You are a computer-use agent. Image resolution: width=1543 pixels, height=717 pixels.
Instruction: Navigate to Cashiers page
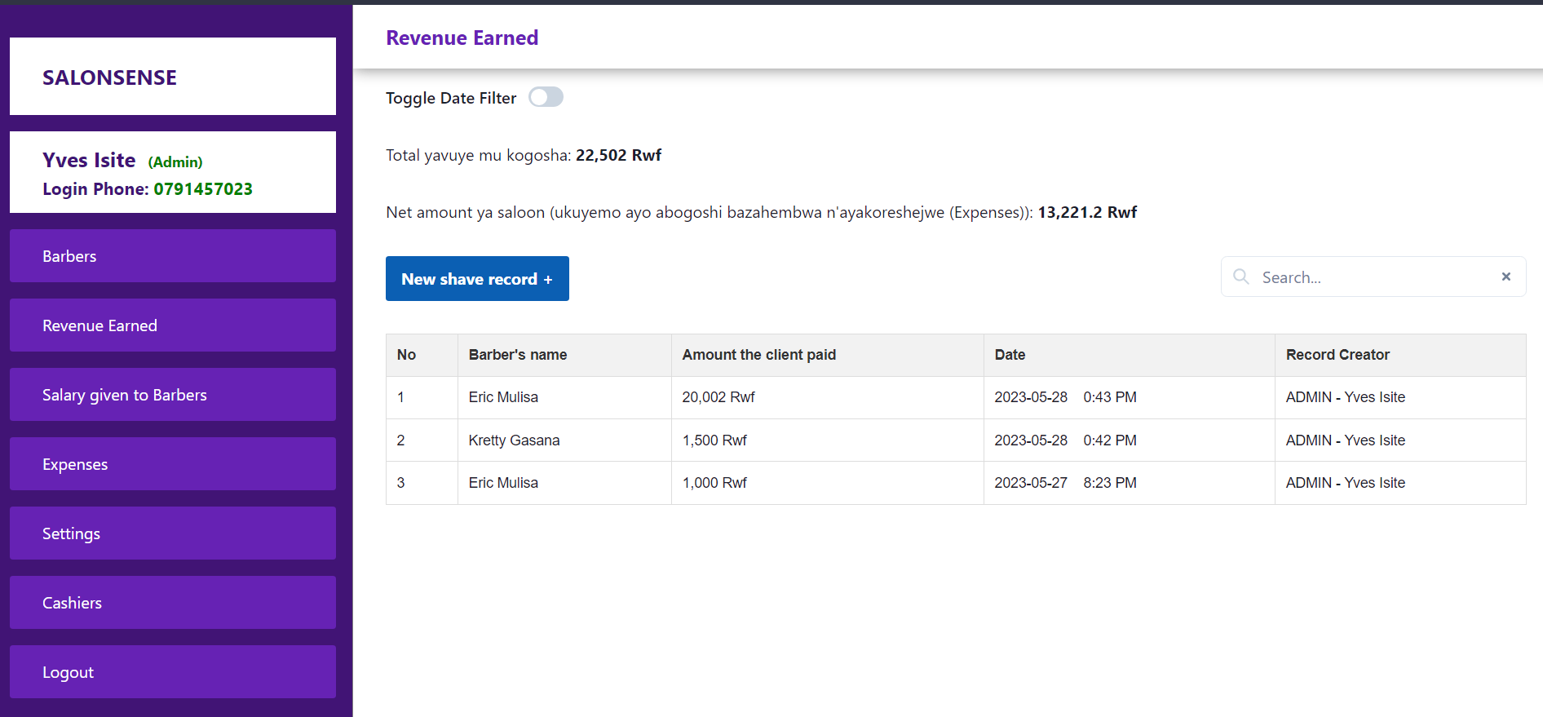(173, 603)
